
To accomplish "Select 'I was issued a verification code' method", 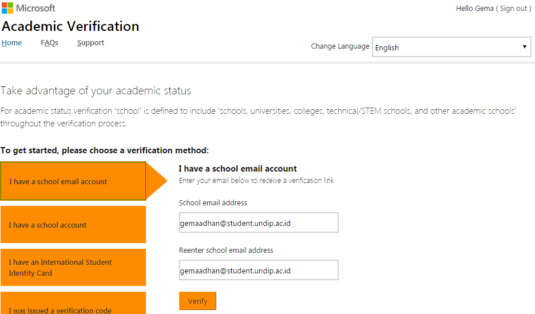I will pos(73,303).
